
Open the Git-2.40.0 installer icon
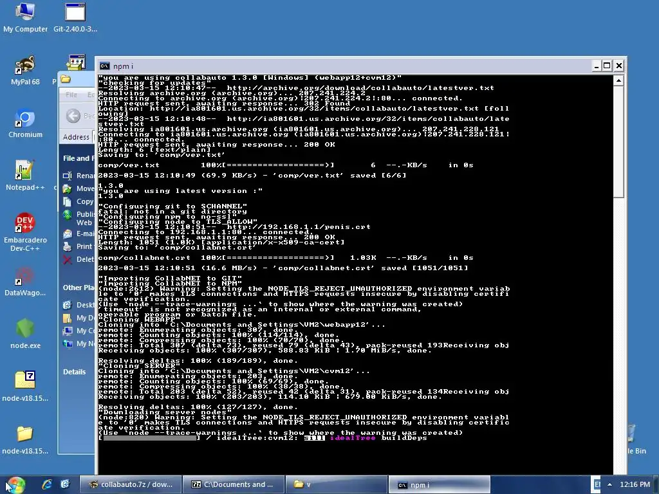75,17
